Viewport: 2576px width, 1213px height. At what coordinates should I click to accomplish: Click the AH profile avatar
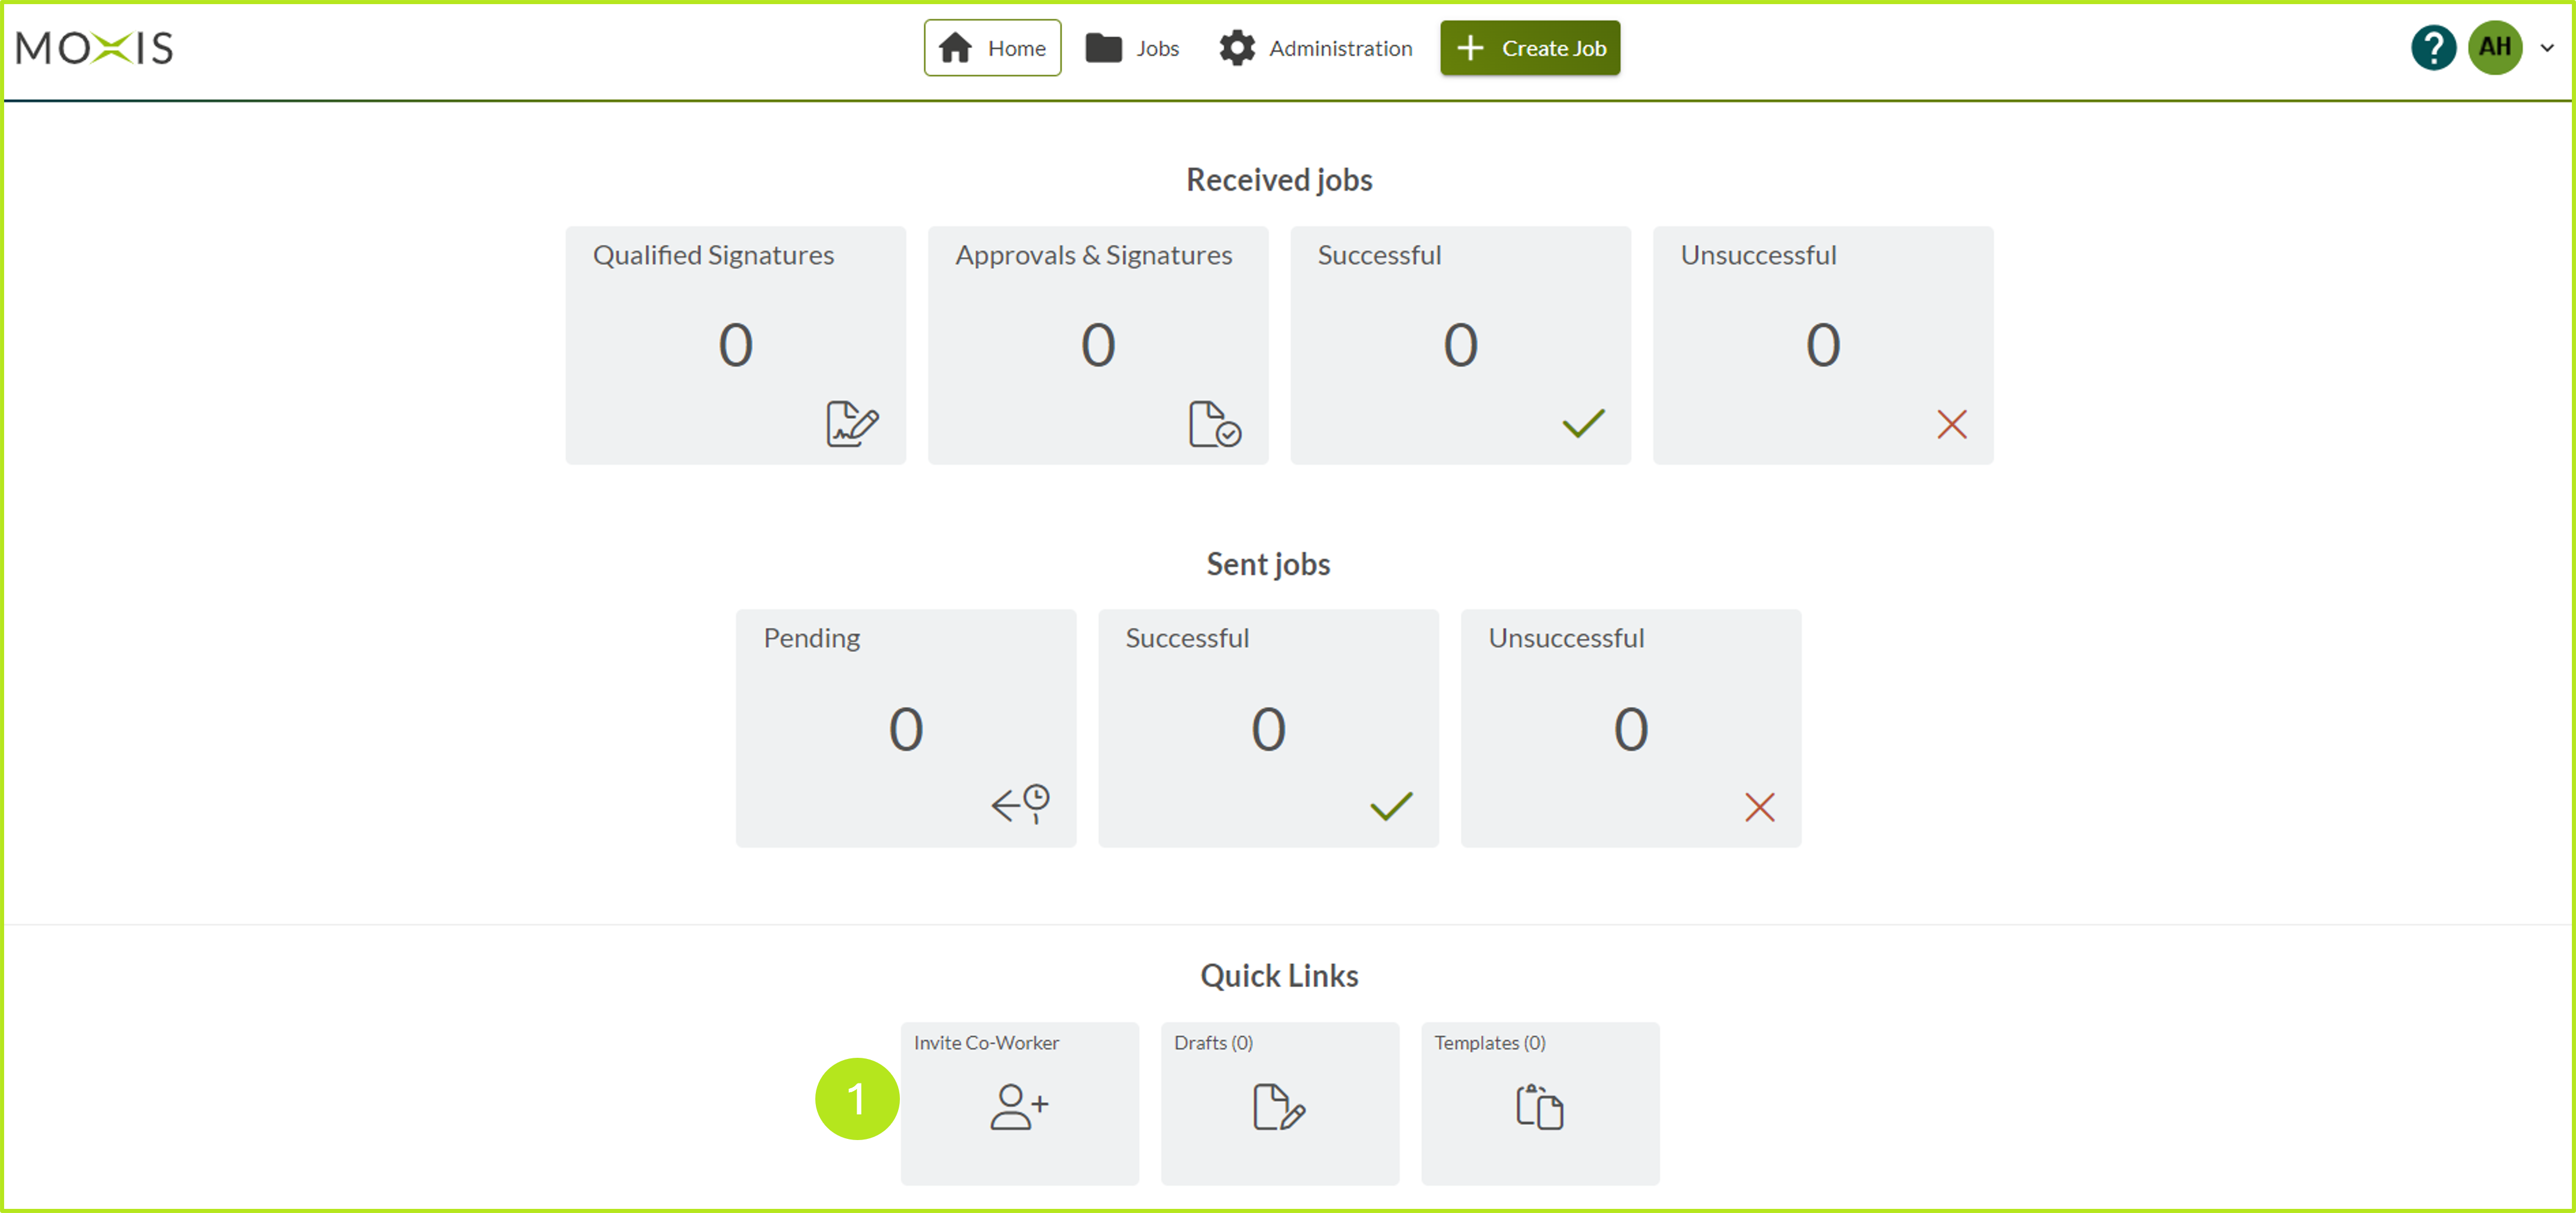pyautogui.click(x=2496, y=47)
